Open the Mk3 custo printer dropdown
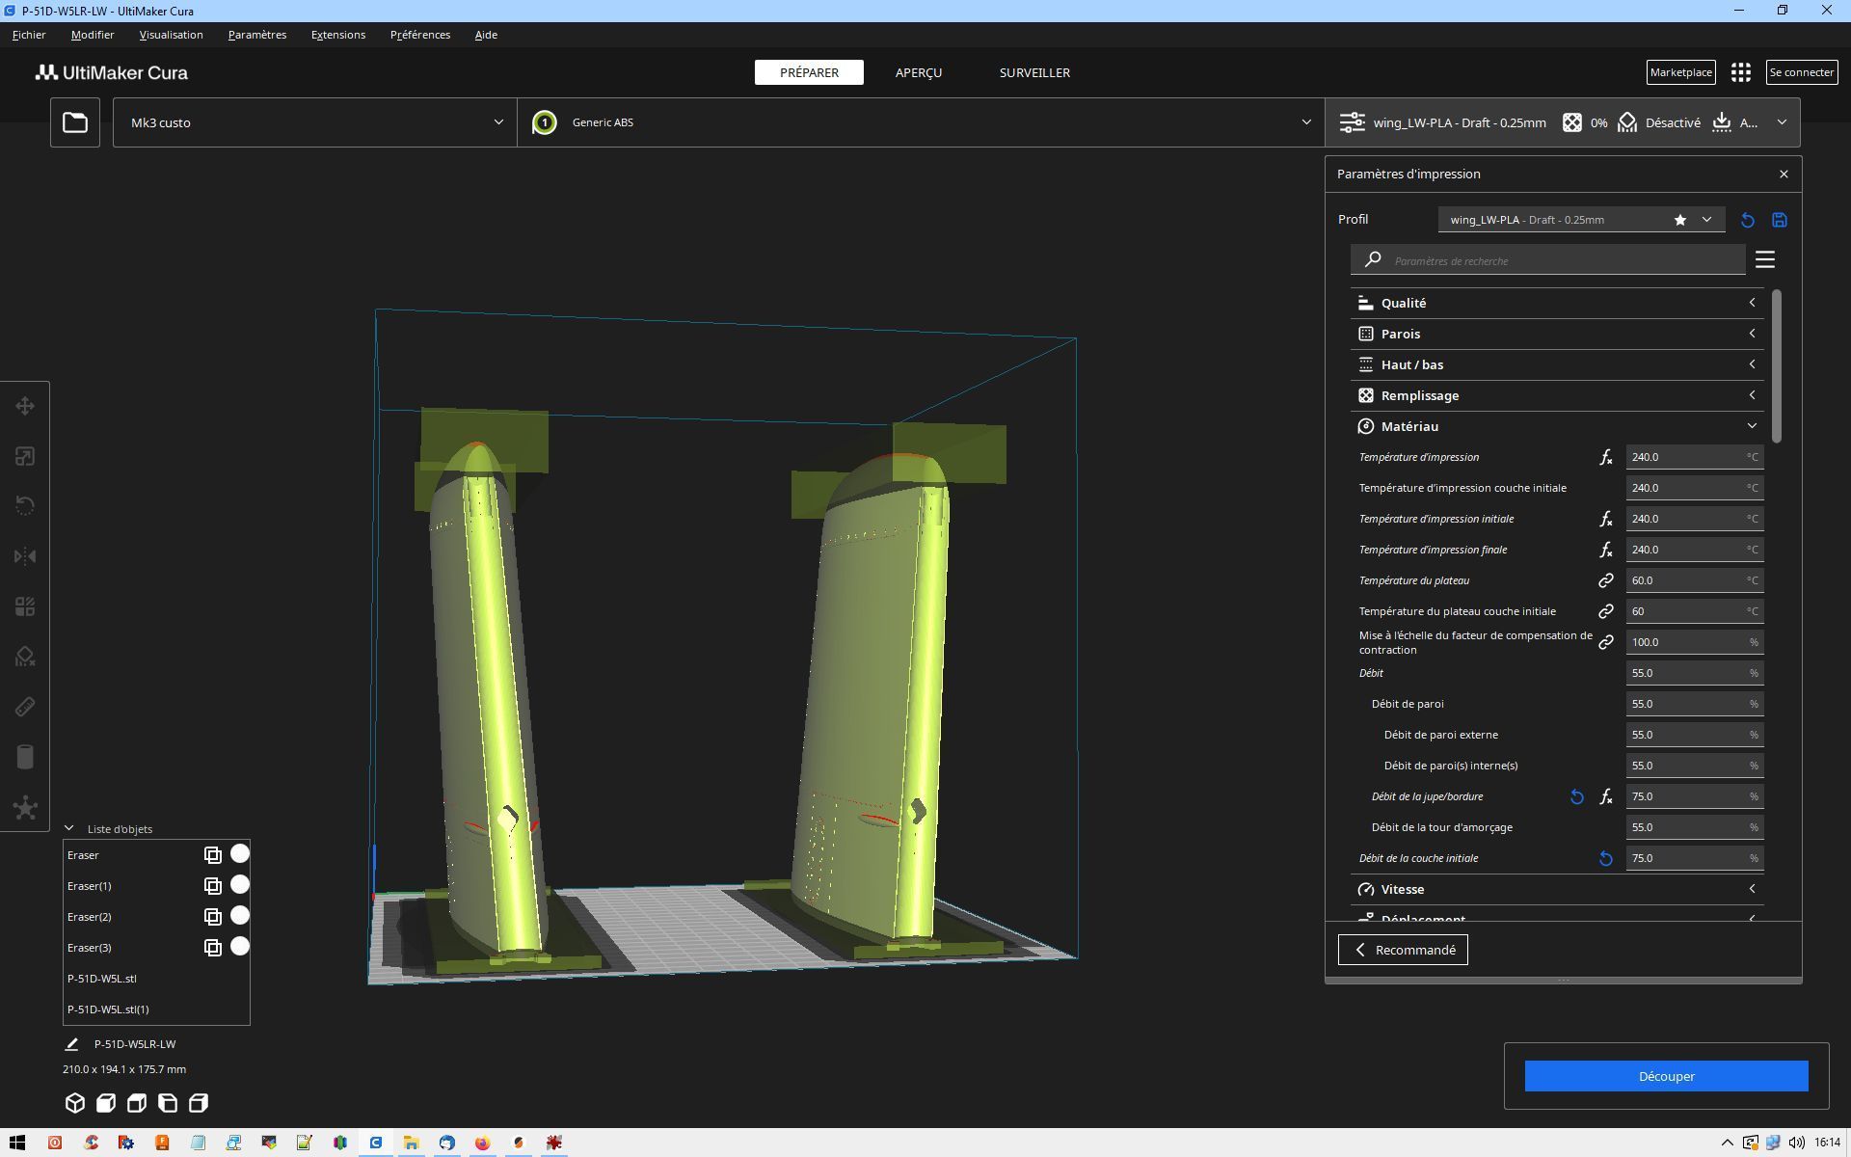This screenshot has width=1851, height=1157. 315,122
